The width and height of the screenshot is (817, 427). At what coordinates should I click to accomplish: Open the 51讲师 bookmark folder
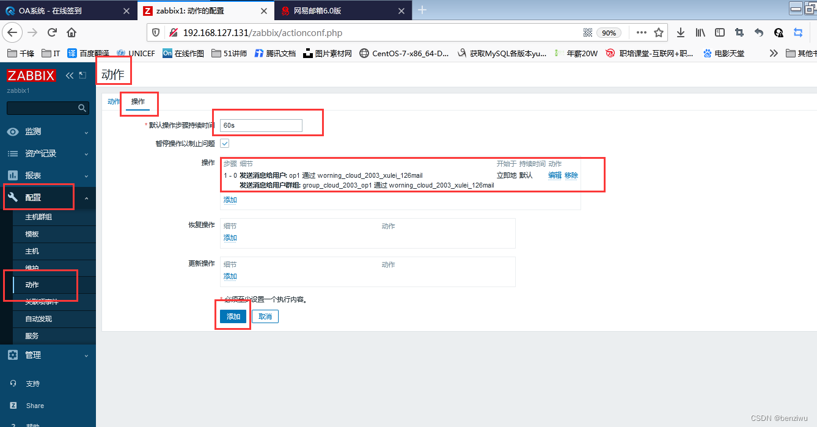point(229,53)
